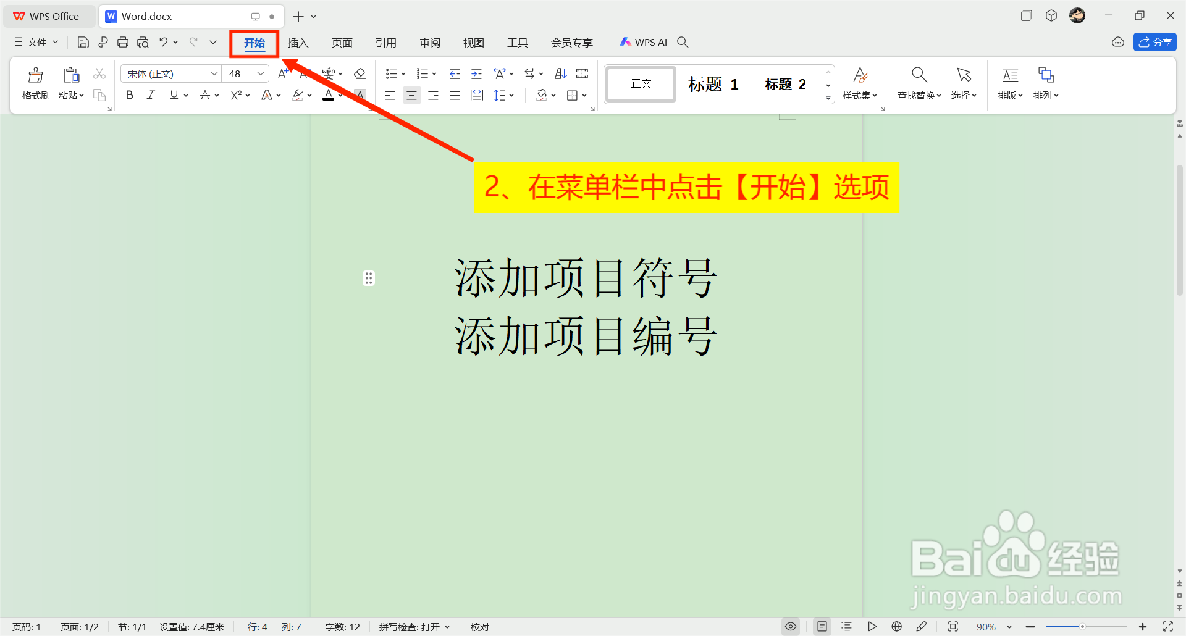The image size is (1186, 636).
Task: Click the fit-page focus icon in status bar
Action: click(x=953, y=627)
